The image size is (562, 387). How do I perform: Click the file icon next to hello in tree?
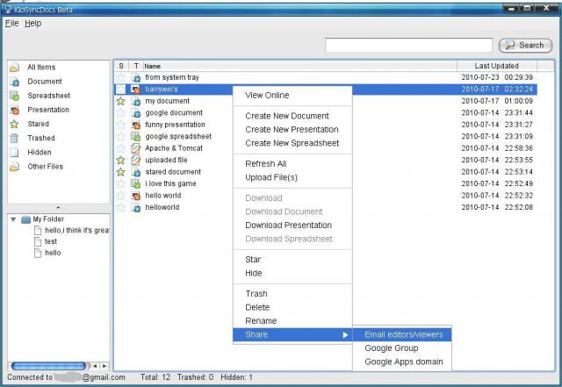point(38,253)
